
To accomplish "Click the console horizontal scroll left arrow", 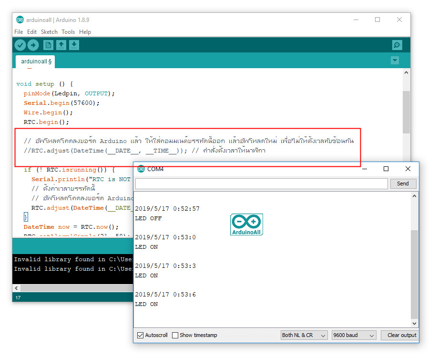I will (16, 288).
